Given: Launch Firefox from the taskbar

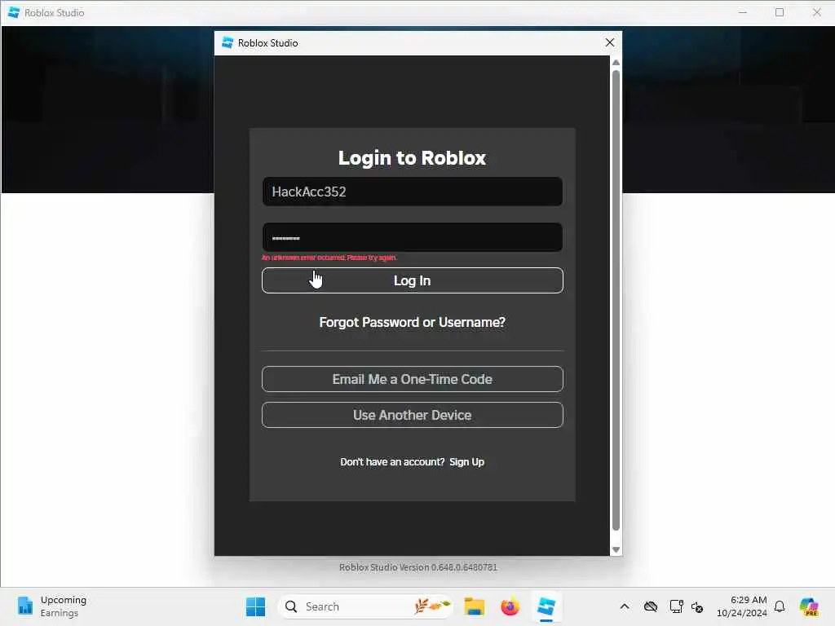Looking at the screenshot, I should pyautogui.click(x=510, y=606).
